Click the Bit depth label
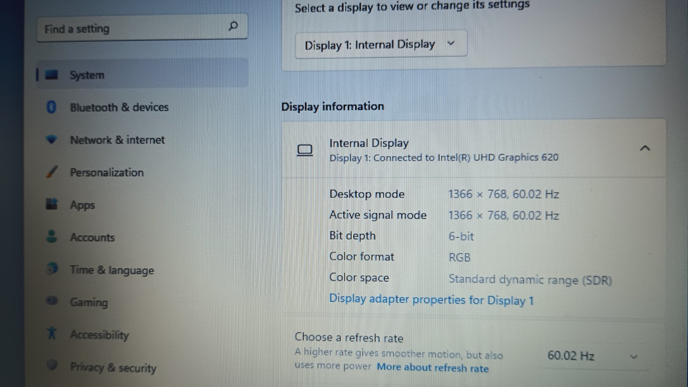Viewport: 688px width, 387px height. (x=352, y=236)
